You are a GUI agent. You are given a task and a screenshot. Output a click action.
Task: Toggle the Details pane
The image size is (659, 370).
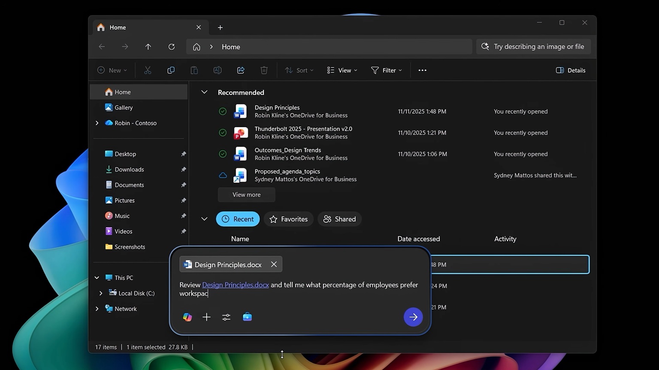click(570, 70)
